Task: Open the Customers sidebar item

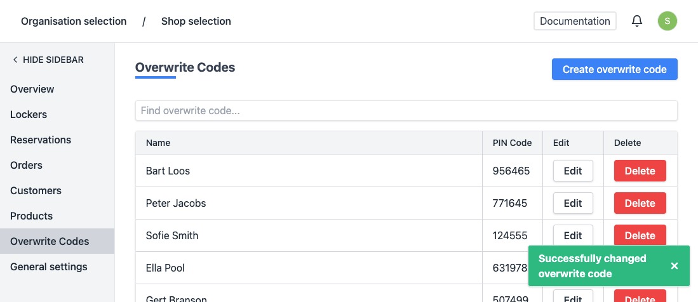Action: pos(36,190)
